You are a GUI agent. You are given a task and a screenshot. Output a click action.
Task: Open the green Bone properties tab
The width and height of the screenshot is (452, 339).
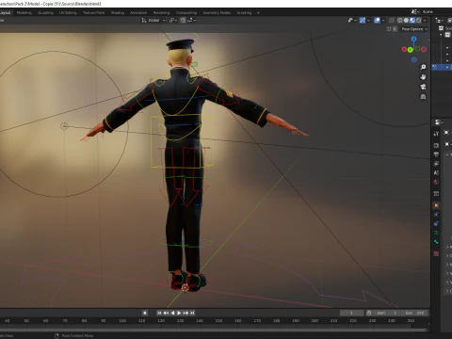coord(436,242)
